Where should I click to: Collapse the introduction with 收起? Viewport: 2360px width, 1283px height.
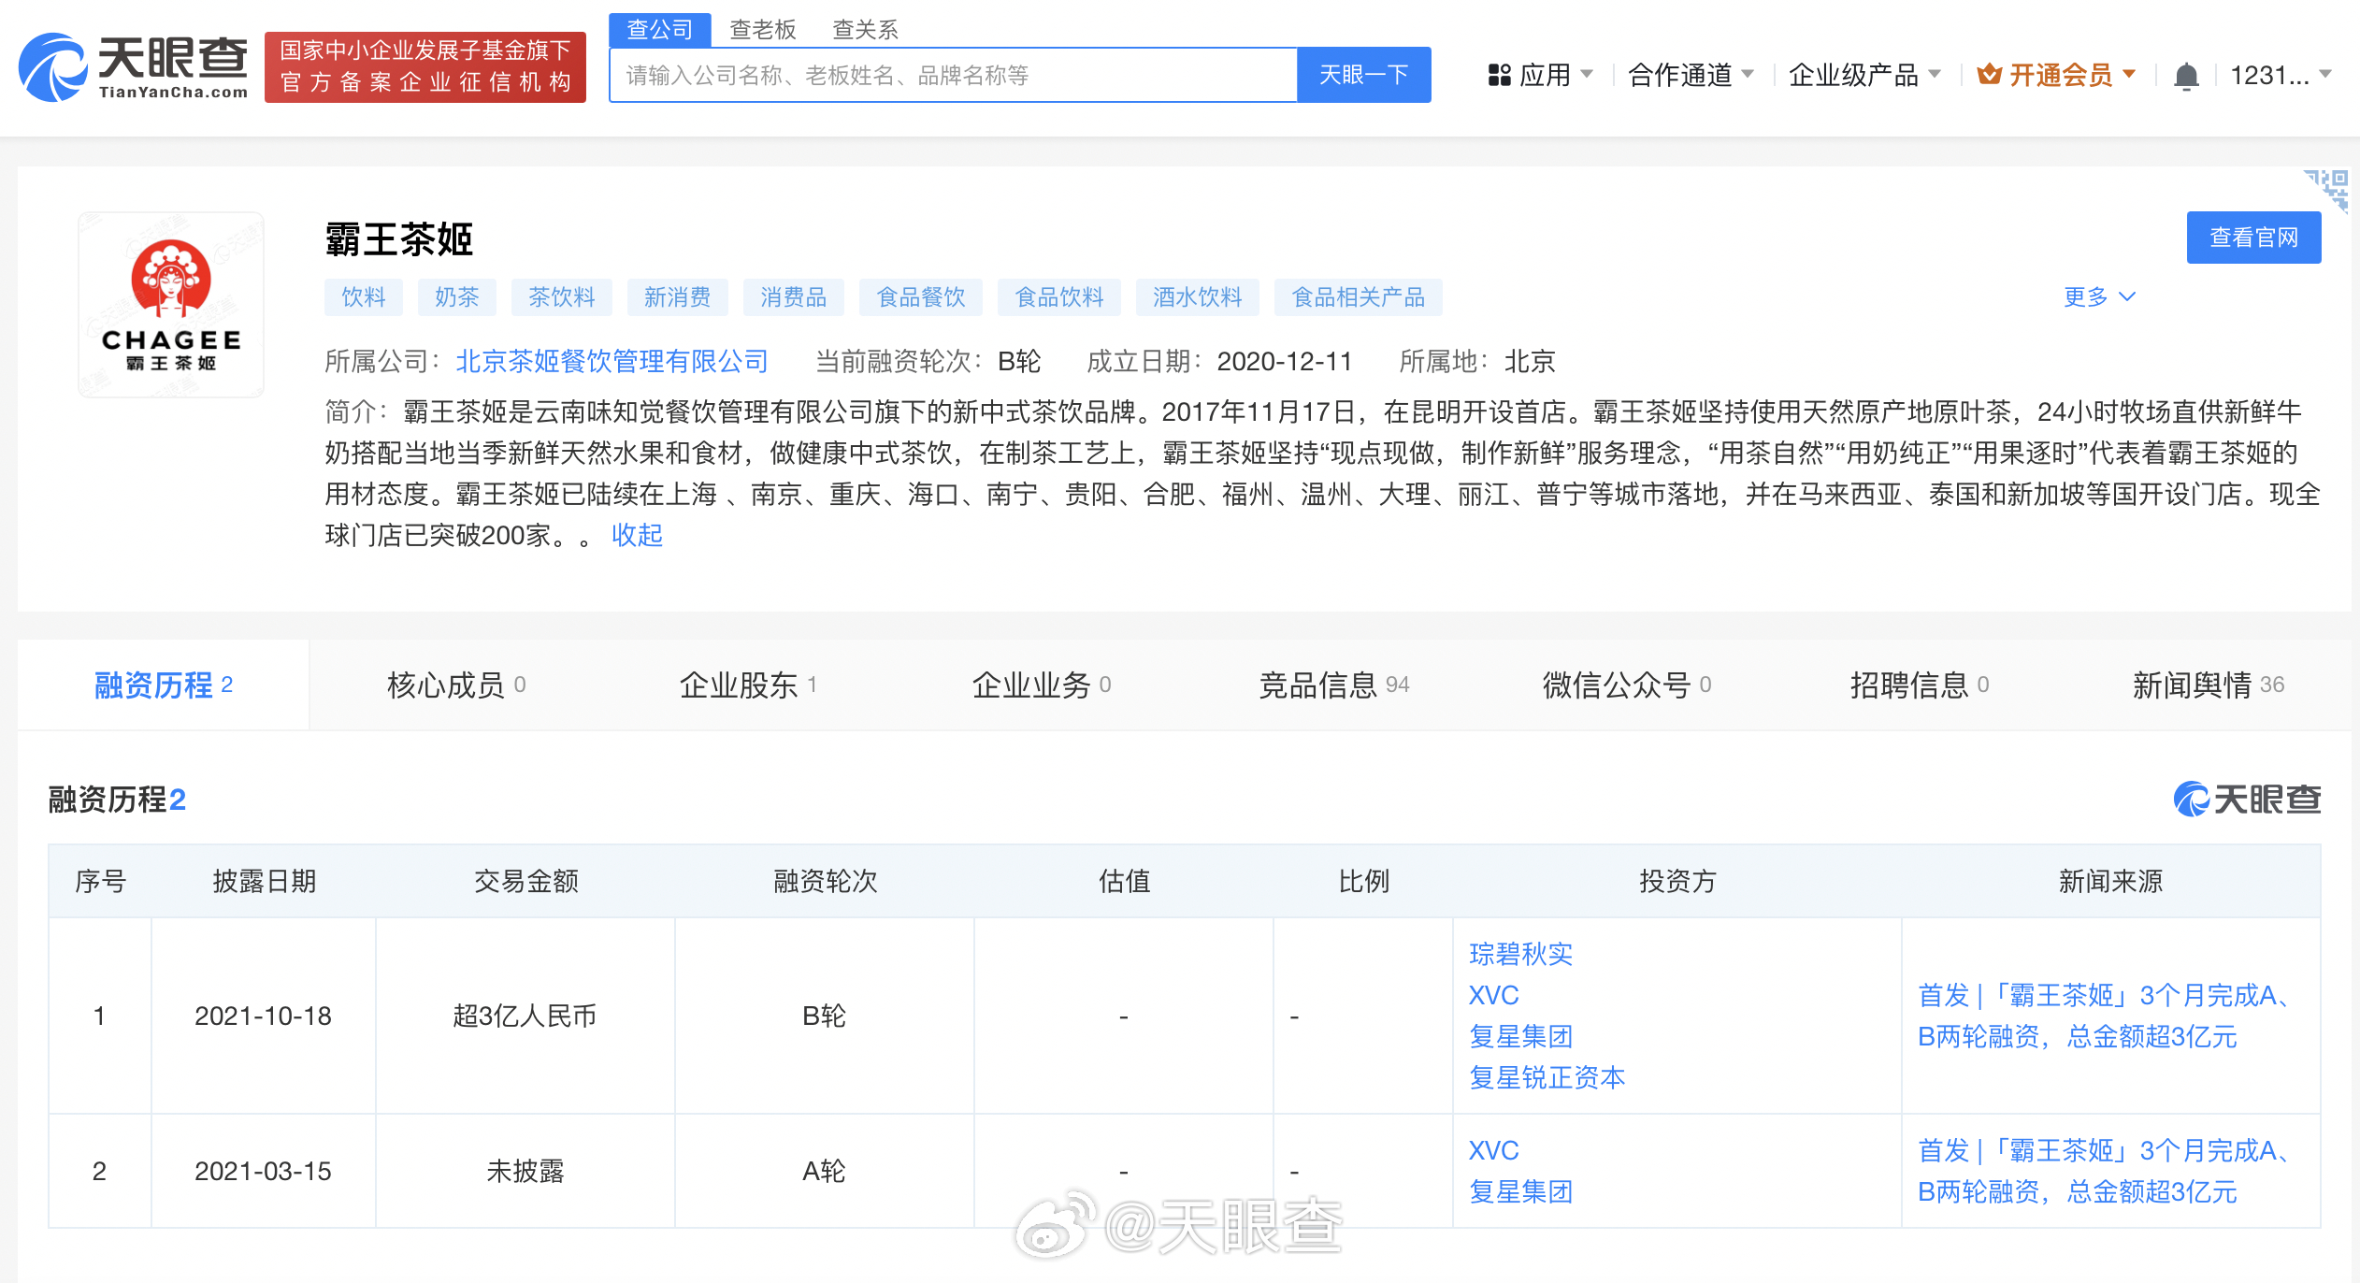pos(637,535)
